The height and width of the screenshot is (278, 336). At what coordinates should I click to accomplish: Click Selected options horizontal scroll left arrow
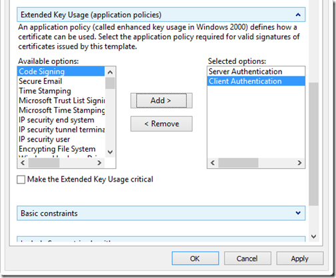point(213,163)
